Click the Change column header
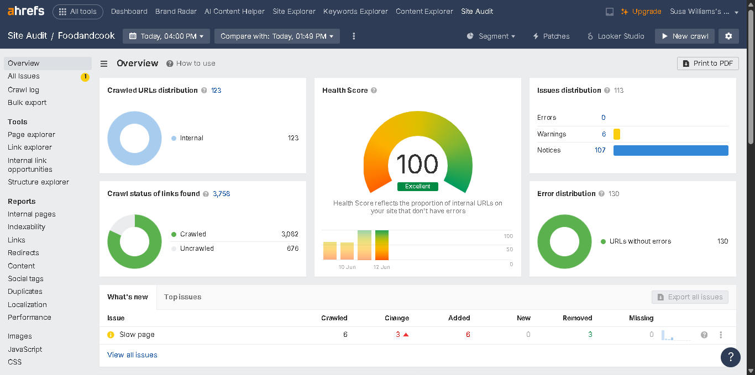The width and height of the screenshot is (755, 375). [397, 318]
